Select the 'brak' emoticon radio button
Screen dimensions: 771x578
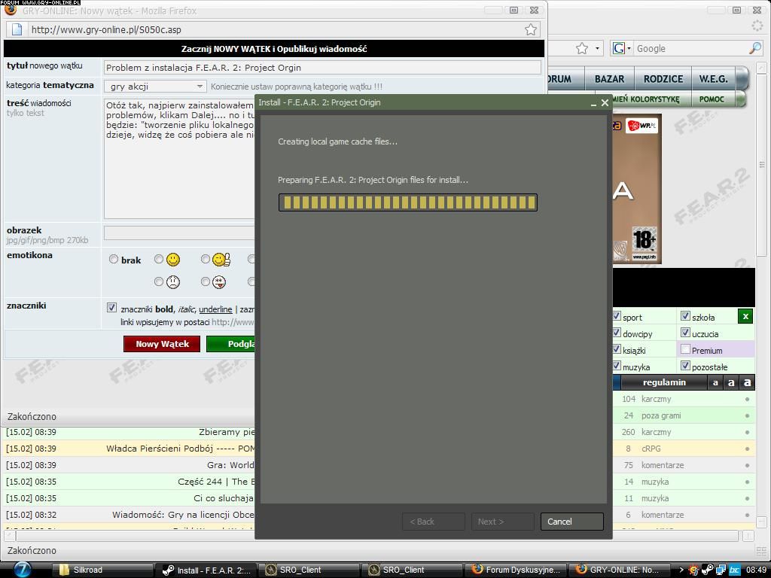pyautogui.click(x=114, y=260)
